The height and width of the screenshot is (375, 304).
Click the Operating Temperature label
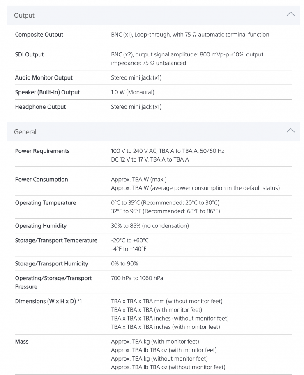[45, 203]
